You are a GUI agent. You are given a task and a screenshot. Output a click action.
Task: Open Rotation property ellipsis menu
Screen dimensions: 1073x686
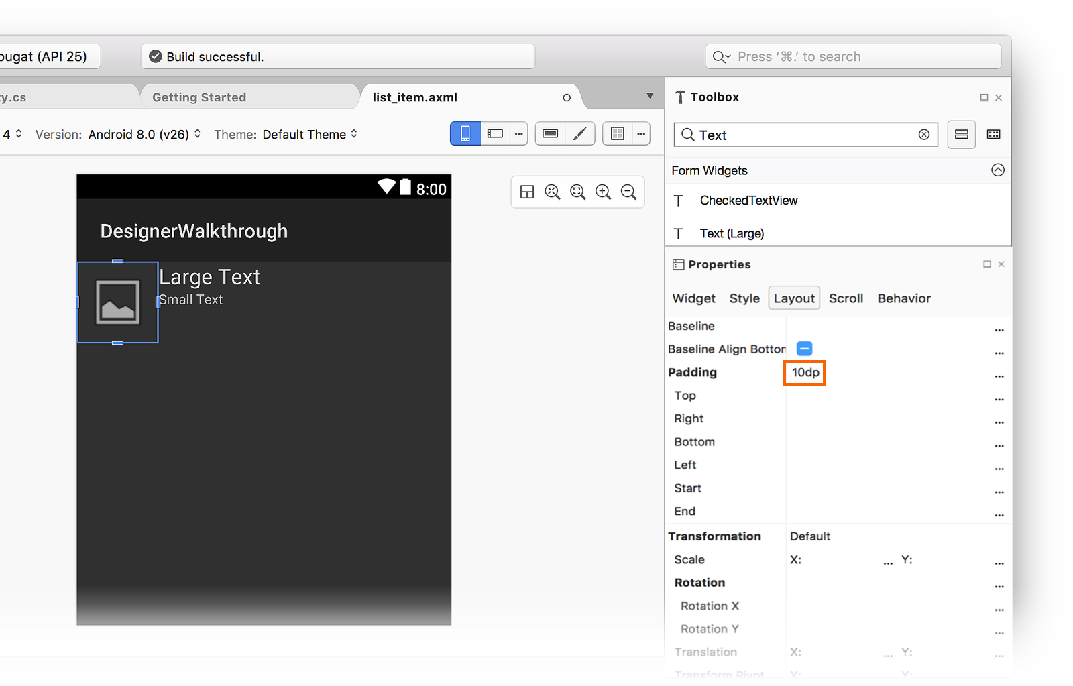coord(999,586)
